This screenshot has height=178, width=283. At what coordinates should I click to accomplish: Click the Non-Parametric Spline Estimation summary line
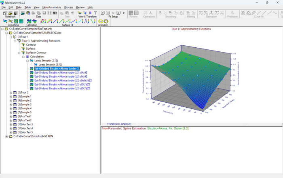click(x=145, y=129)
